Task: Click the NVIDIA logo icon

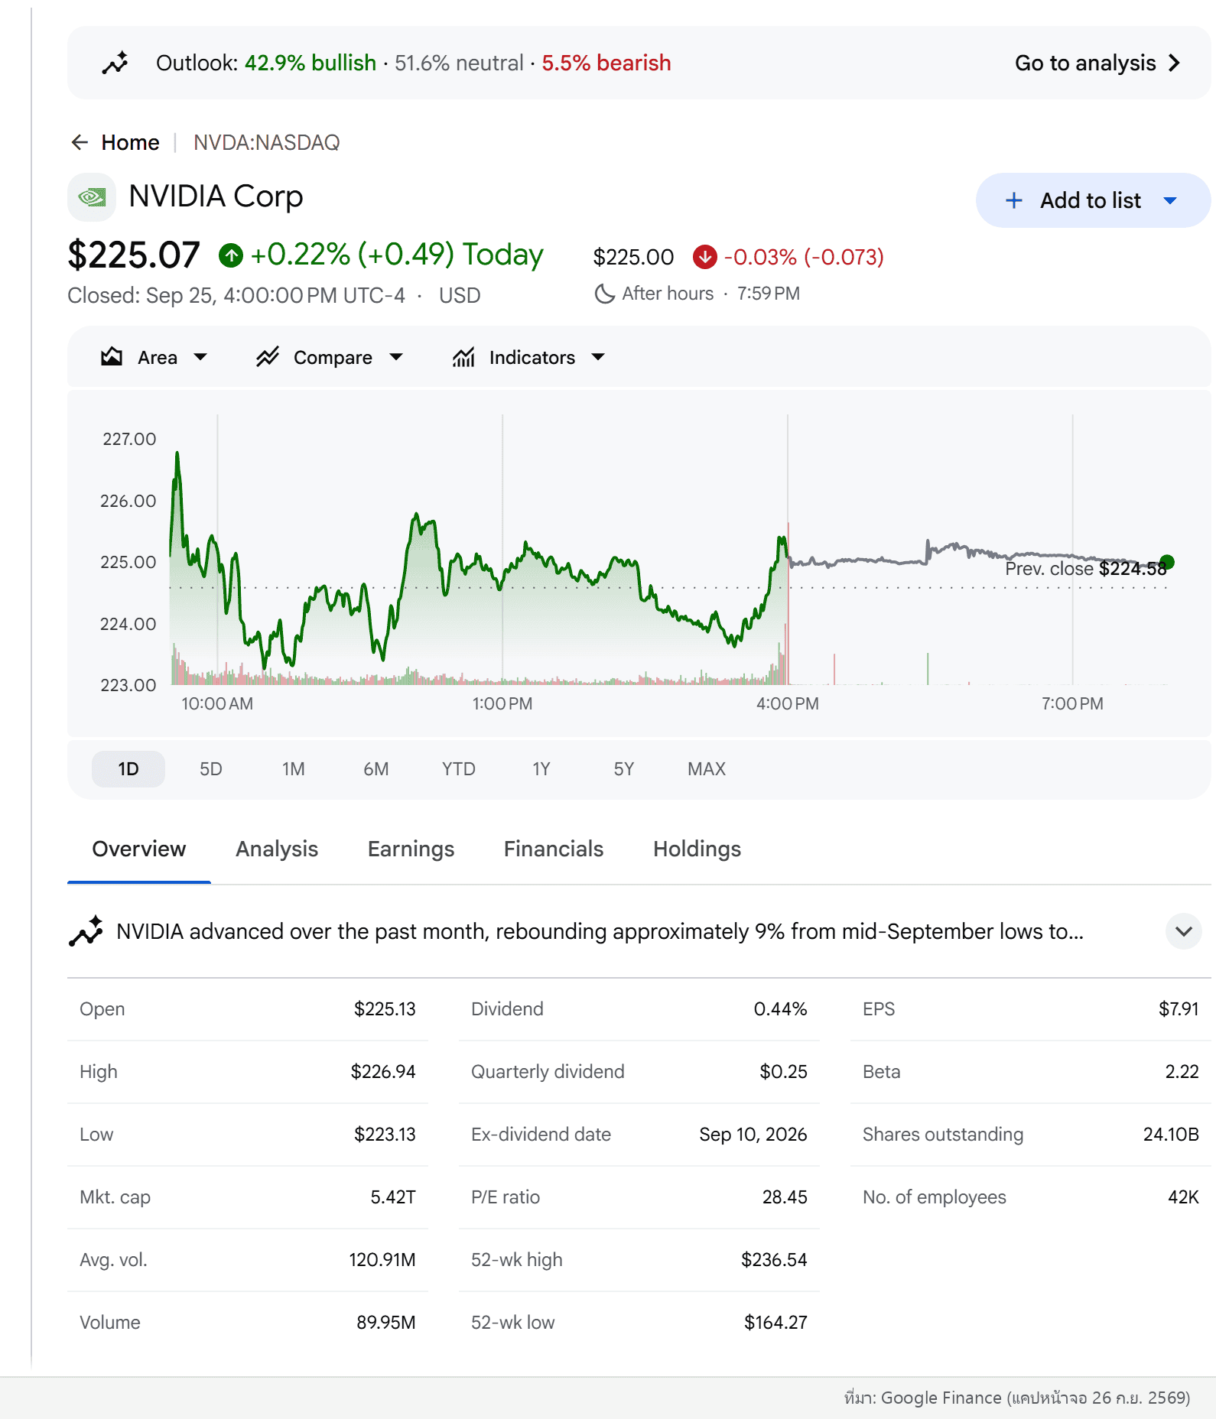Action: [92, 197]
